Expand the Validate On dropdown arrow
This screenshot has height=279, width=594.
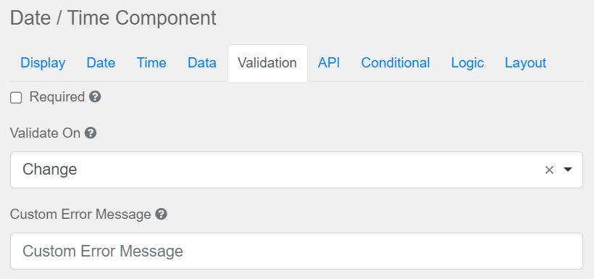[x=567, y=170]
